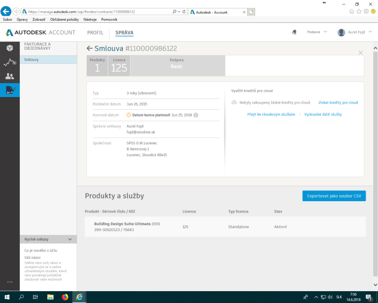Click the three dots at sidebar bottom

point(9,282)
